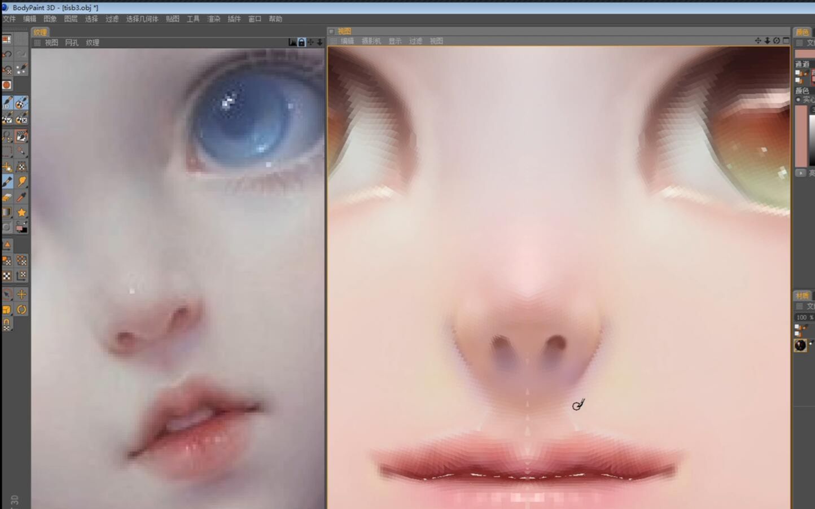Open the 摄影机 (Camera) viewport menu
This screenshot has width=815, height=509.
[x=371, y=41]
